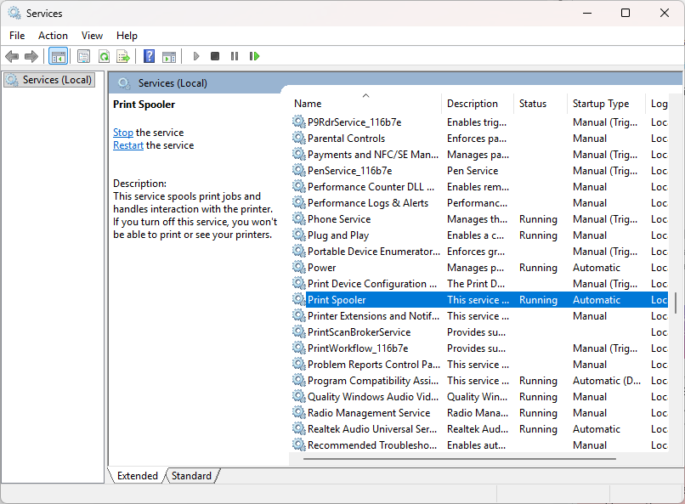Image resolution: width=685 pixels, height=504 pixels.
Task: Click 'Radio Mana...' description cell
Action: click(x=478, y=413)
